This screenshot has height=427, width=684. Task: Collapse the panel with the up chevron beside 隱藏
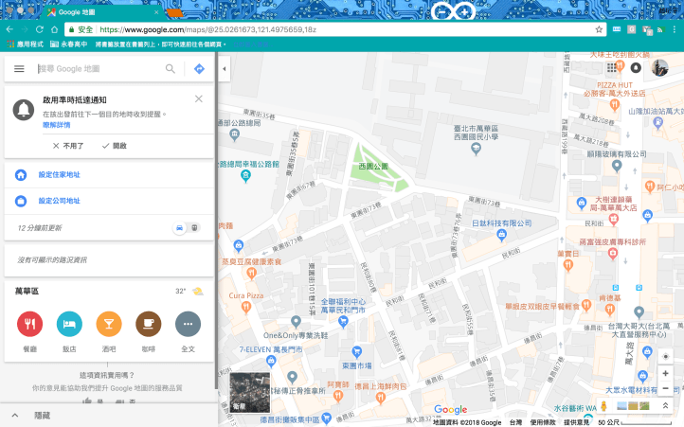[x=15, y=416]
